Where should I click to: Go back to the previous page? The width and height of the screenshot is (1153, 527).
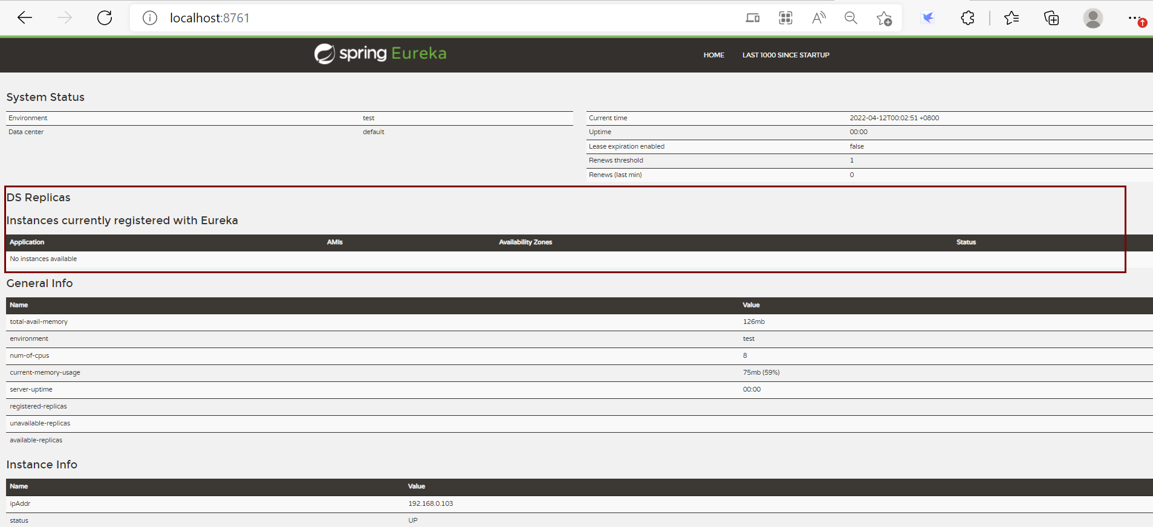pos(25,18)
